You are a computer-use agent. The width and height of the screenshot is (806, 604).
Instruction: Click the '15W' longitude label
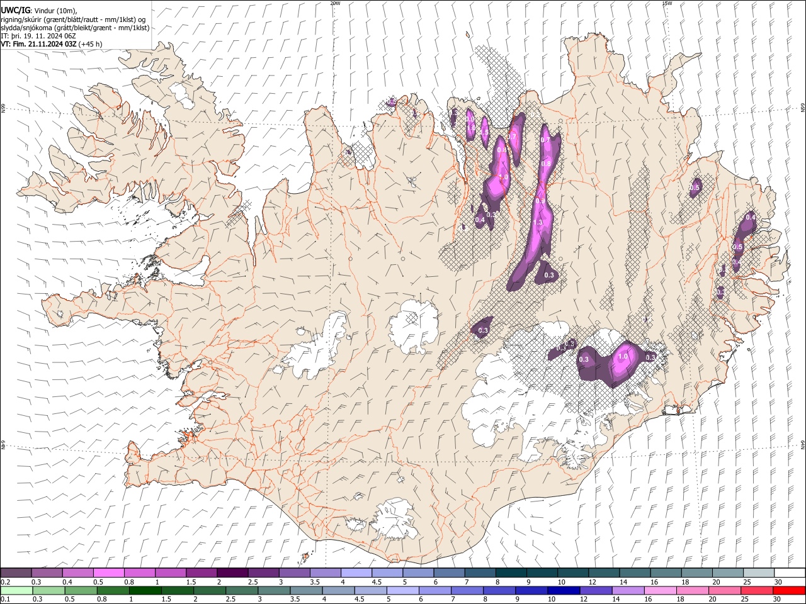(x=667, y=3)
